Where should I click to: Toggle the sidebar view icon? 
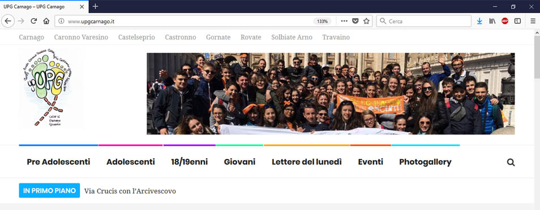pyautogui.click(x=517, y=21)
